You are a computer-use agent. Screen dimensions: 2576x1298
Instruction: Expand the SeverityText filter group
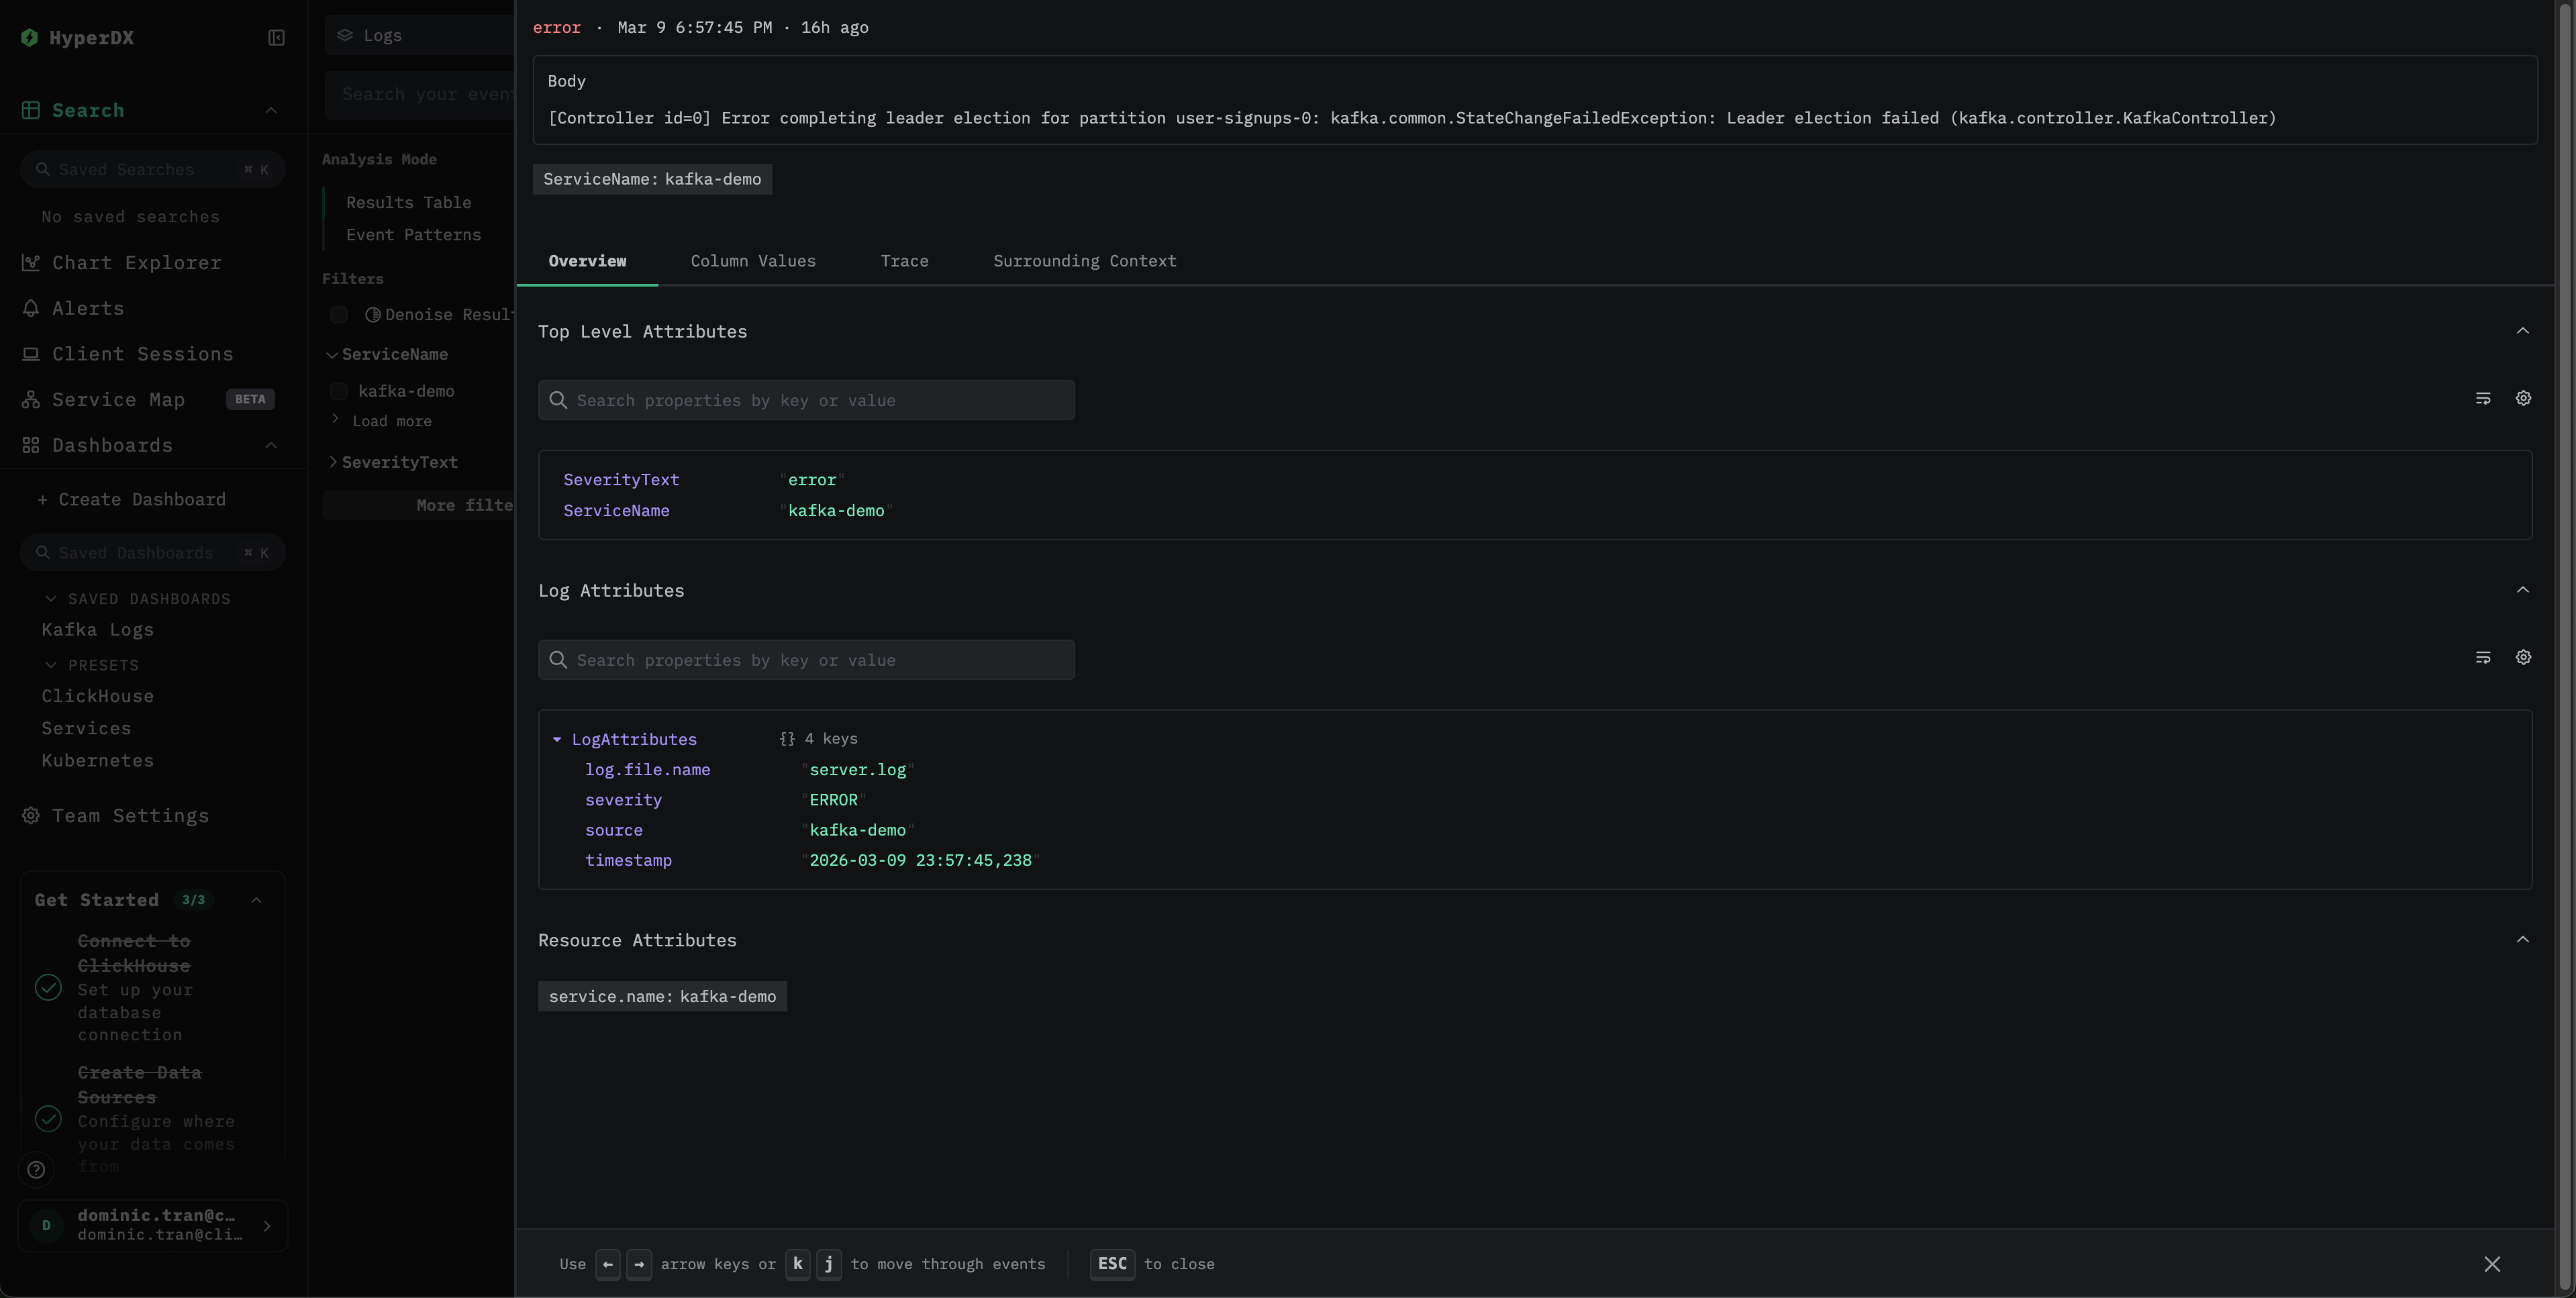point(334,462)
